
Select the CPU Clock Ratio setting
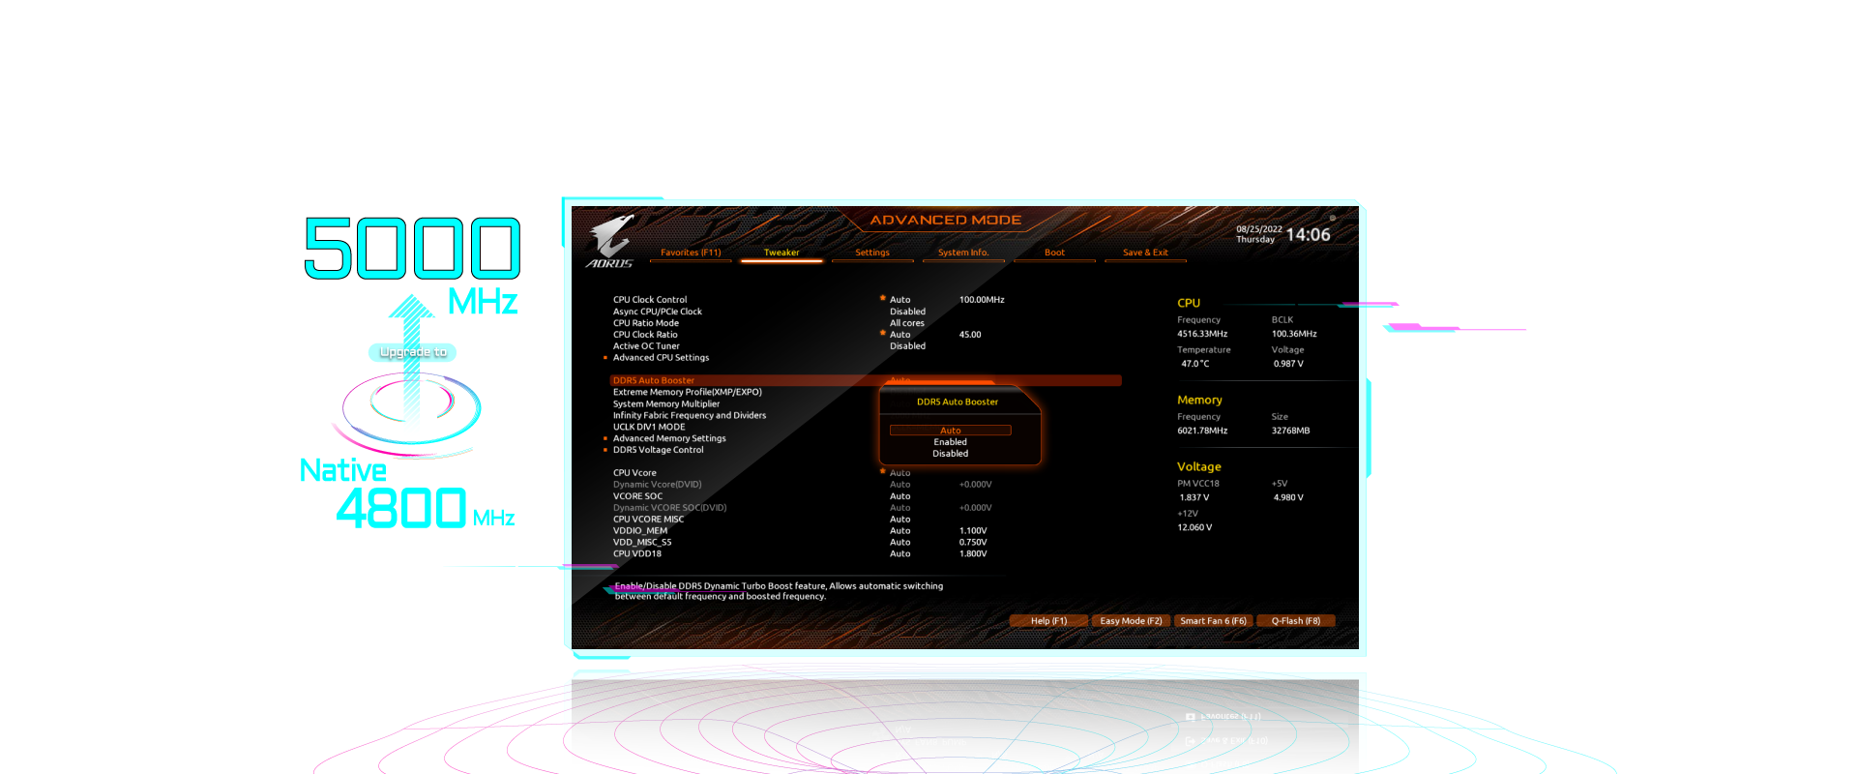(645, 335)
